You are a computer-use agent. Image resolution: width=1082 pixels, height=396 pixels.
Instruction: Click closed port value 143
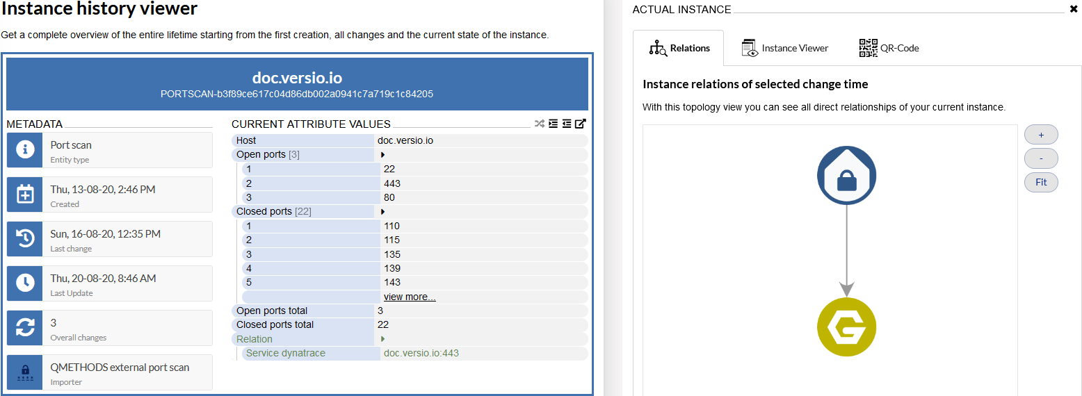[x=392, y=283]
